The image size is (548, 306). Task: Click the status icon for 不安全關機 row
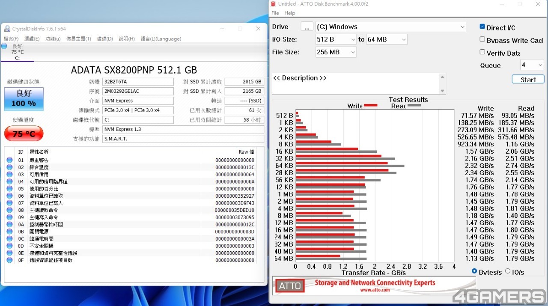coord(9,246)
